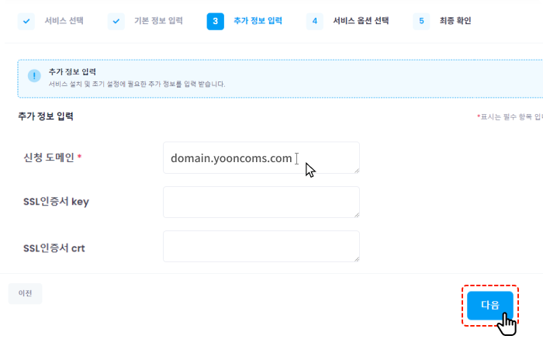This screenshot has height=346, width=543.
Task: Click the info exclamation icon in the banner
Action: [34, 76]
